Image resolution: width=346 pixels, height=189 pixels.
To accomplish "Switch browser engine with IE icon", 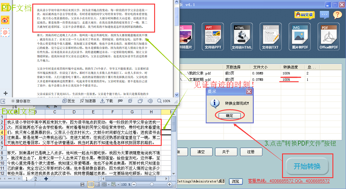I will coord(130,101).
